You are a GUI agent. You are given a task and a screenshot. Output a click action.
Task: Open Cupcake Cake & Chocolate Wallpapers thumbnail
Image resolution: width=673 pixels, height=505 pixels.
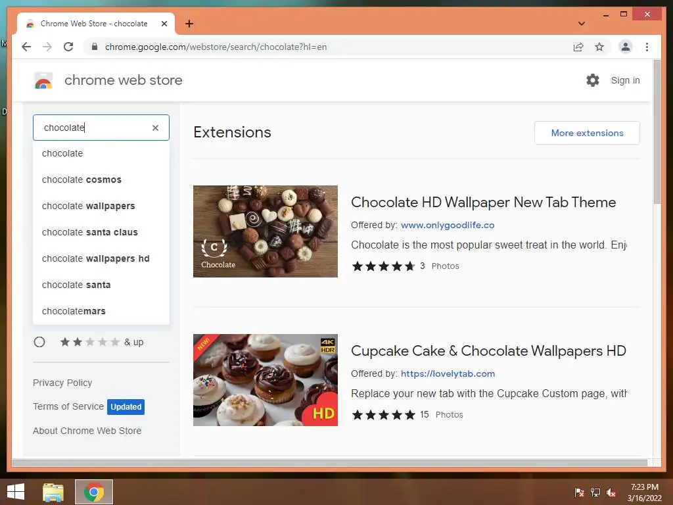(x=266, y=380)
